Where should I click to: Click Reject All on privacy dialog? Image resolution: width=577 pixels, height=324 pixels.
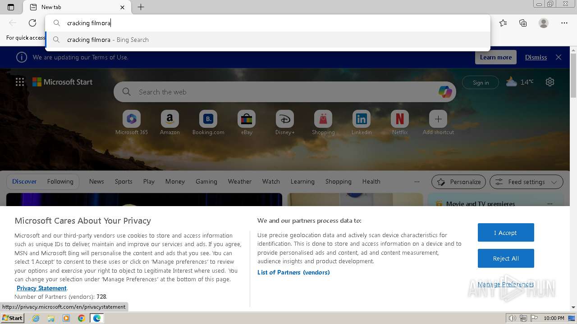(x=506, y=258)
